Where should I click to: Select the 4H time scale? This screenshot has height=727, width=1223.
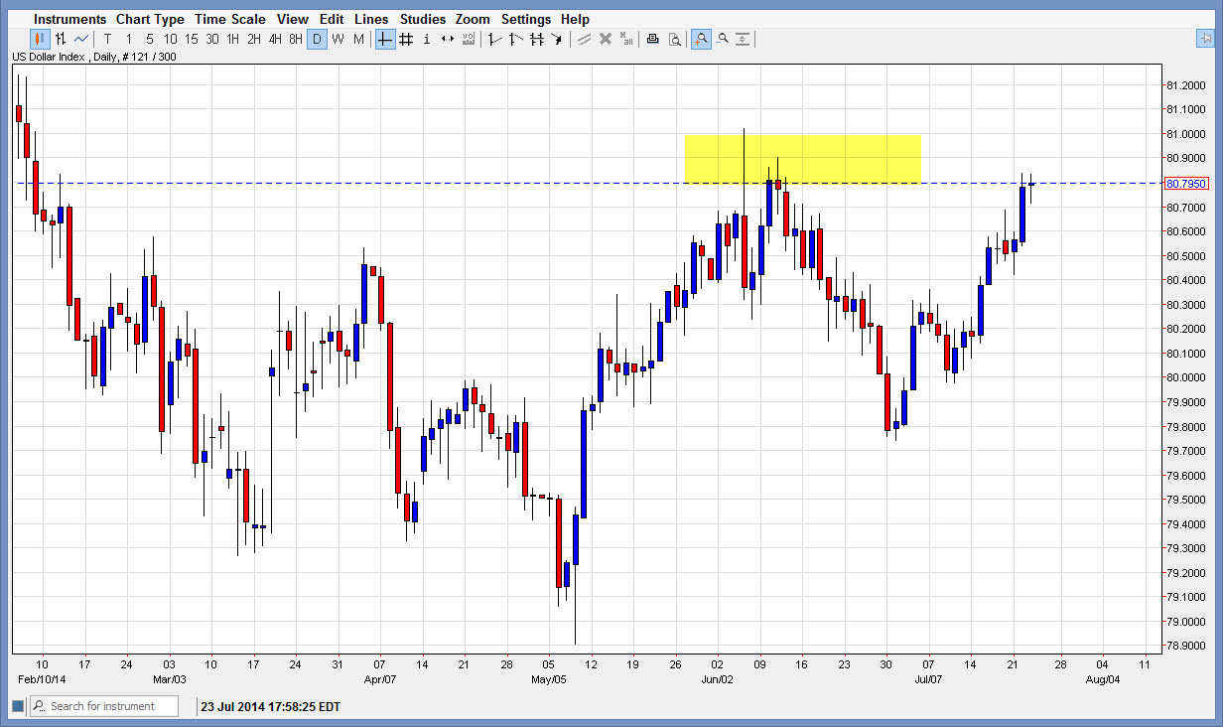click(275, 39)
